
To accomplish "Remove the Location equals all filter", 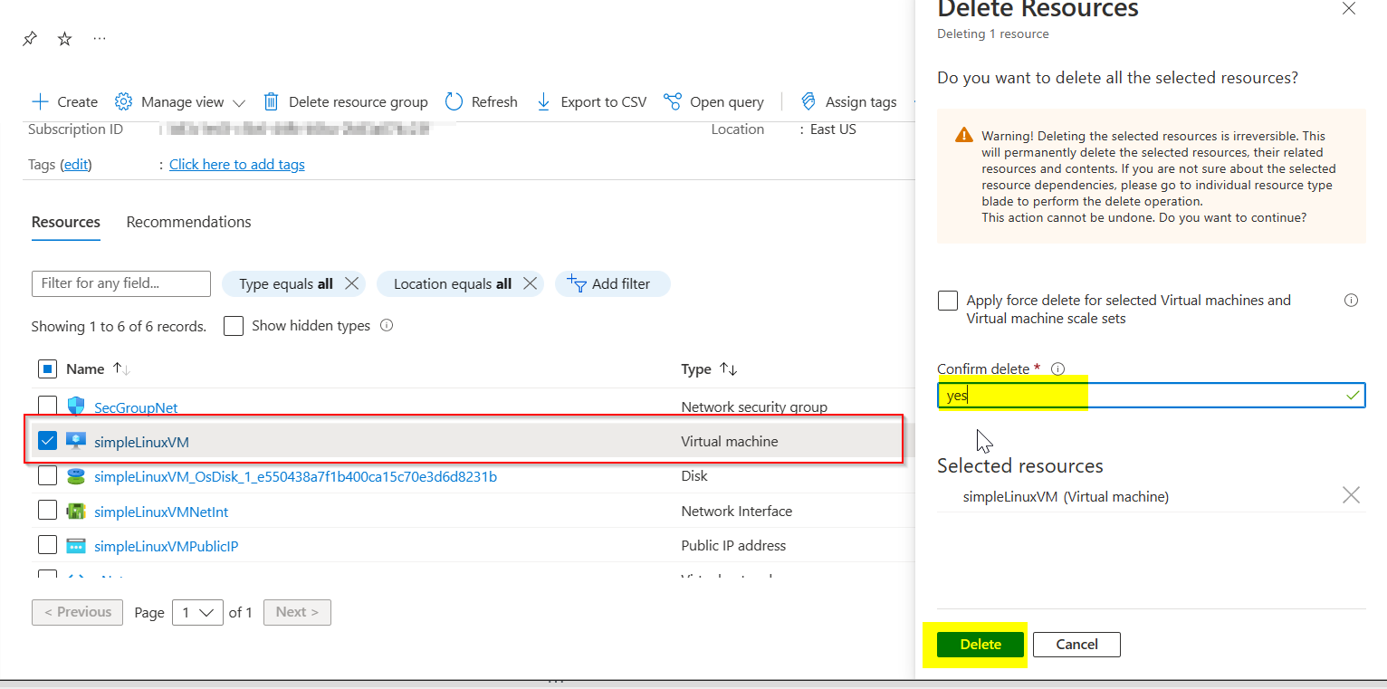I will (x=531, y=283).
